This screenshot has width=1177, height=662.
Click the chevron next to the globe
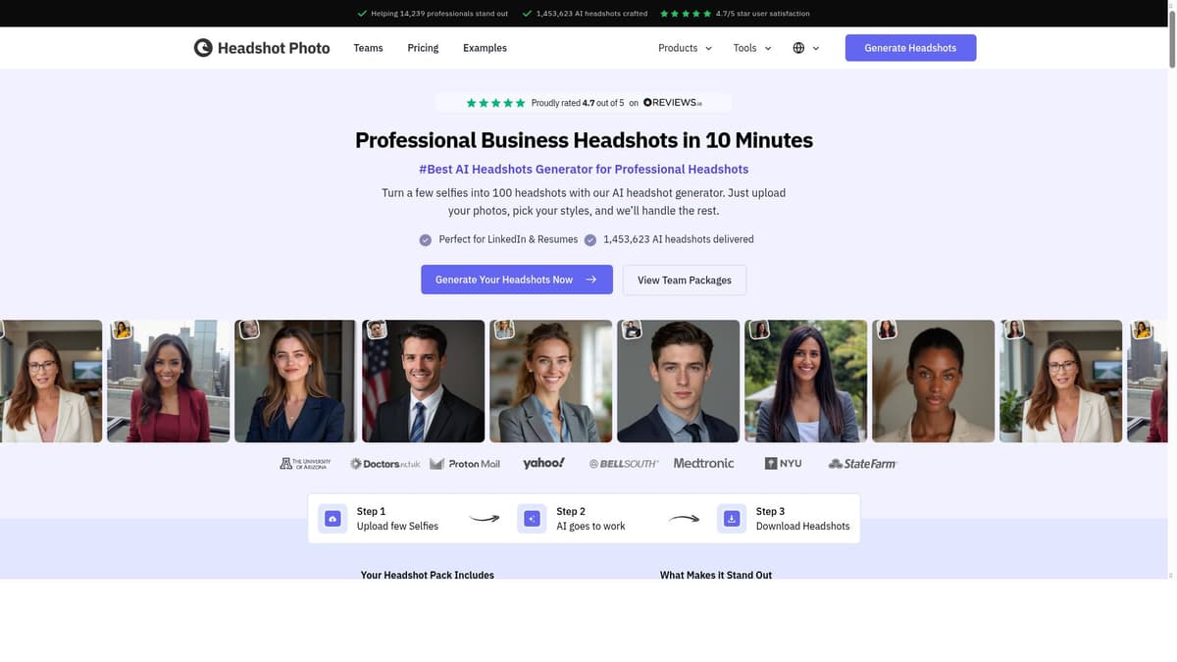pos(816,48)
